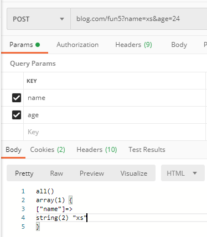
Task: Select the Preview view button
Action: coord(92,173)
